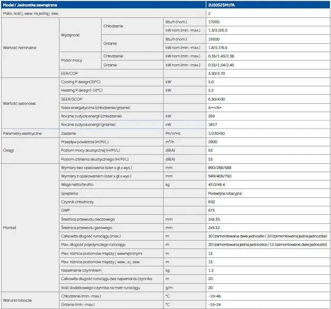This screenshot has width=331, height=309.
Task: Select the 'Klasa energetyczna' row label
Action: point(95,108)
